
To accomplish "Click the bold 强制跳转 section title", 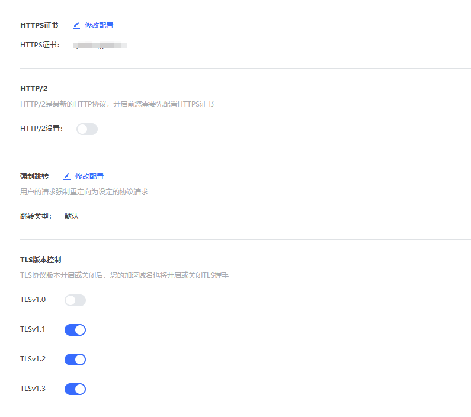I will click(x=34, y=177).
